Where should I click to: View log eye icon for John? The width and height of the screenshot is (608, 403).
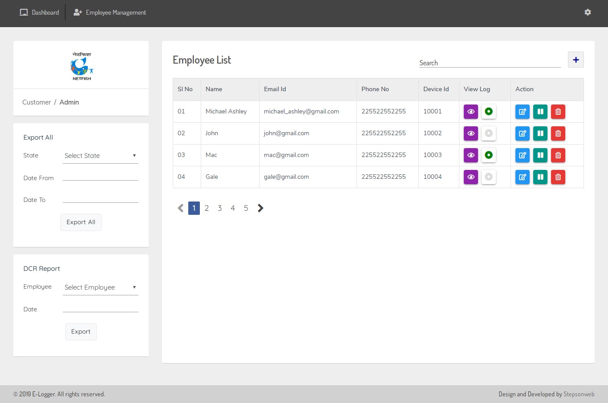(x=471, y=133)
